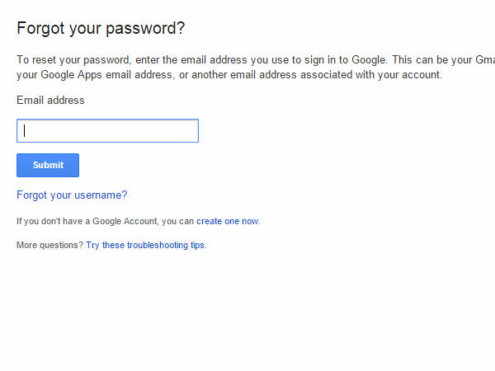Click the 'Email address' field label
Screen dimensions: 495x371
click(x=50, y=101)
